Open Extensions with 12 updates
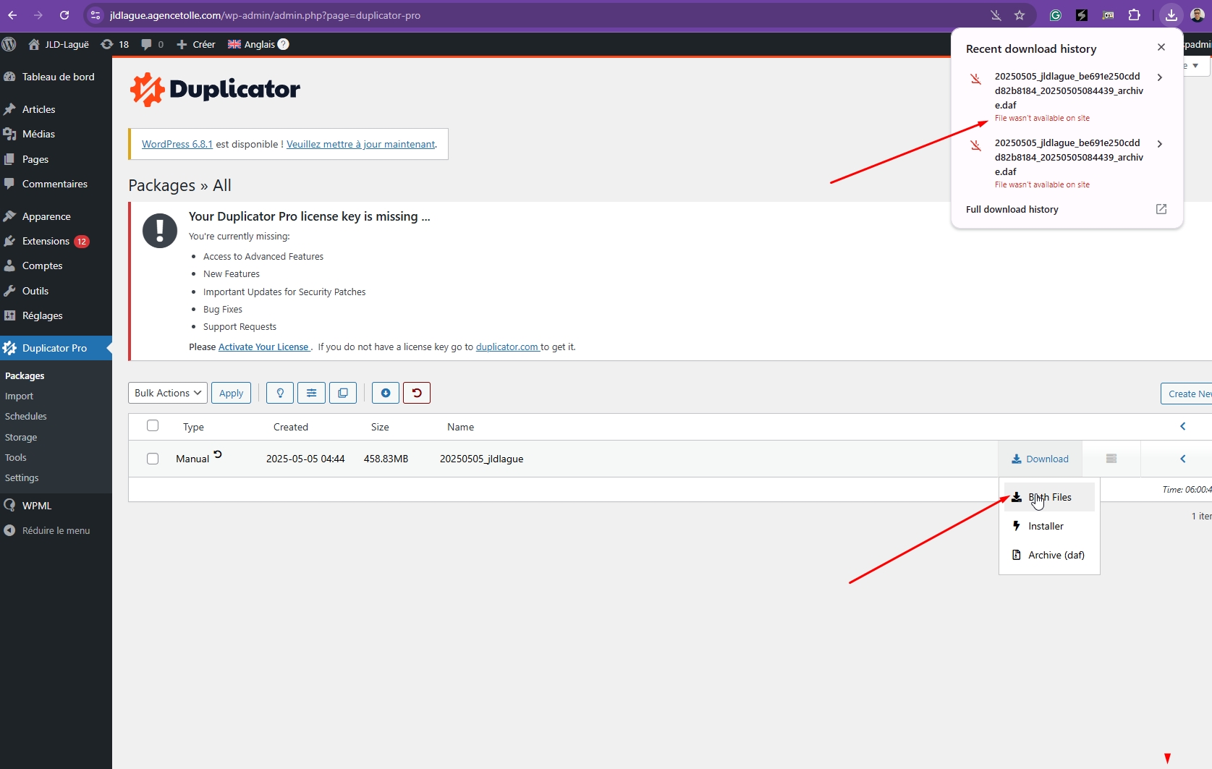The image size is (1212, 769). 56,241
